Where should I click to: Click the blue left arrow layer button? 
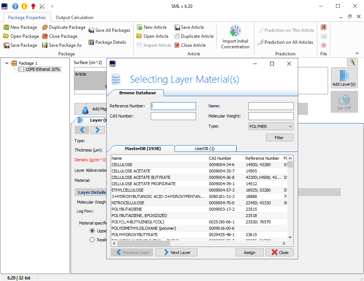click(82, 130)
